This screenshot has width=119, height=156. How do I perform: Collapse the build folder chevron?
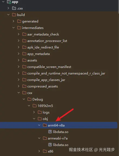point(8,15)
